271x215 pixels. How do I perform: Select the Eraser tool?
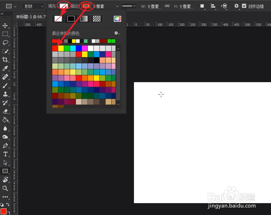pyautogui.click(x=5, y=111)
